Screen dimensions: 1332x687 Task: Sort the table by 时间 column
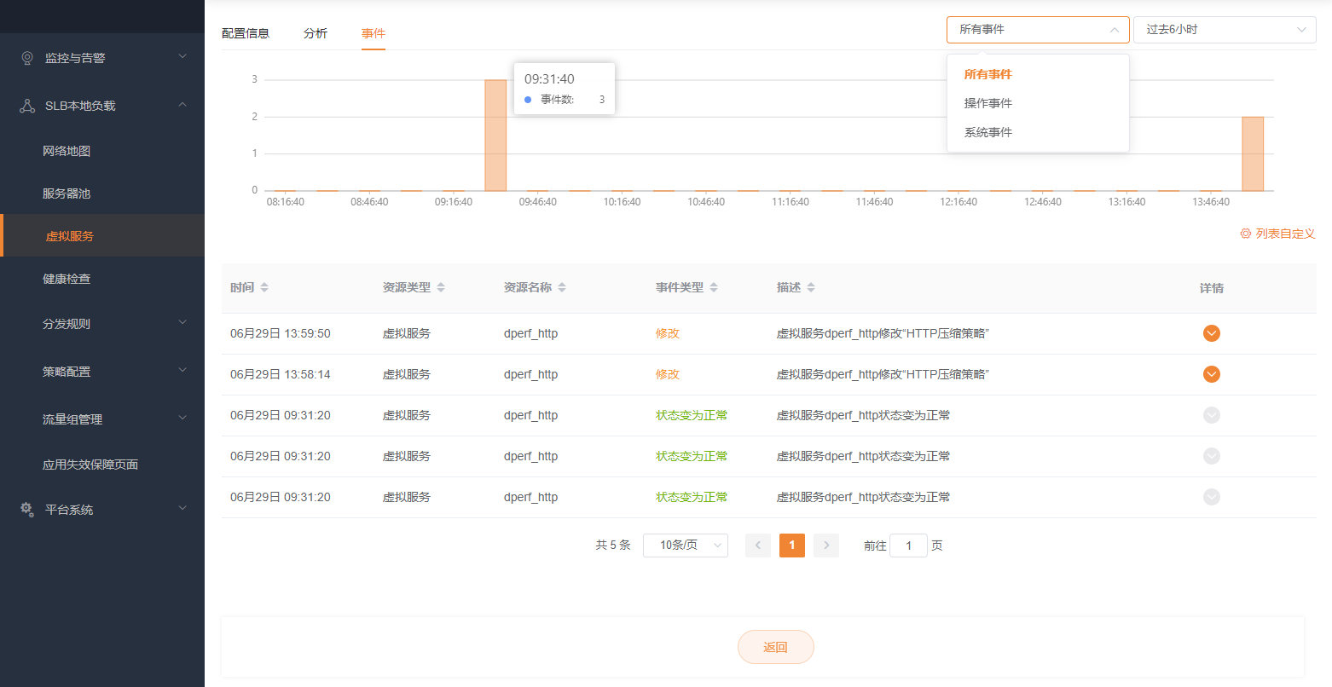click(x=264, y=288)
